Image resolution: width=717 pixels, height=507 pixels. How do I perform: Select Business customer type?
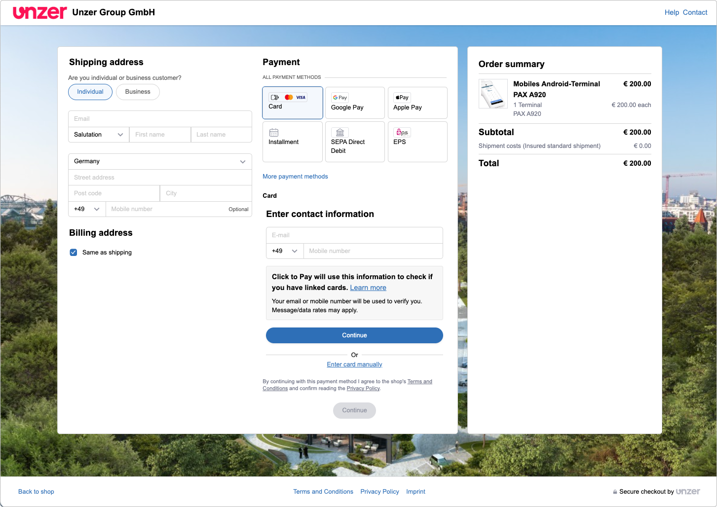coord(138,92)
